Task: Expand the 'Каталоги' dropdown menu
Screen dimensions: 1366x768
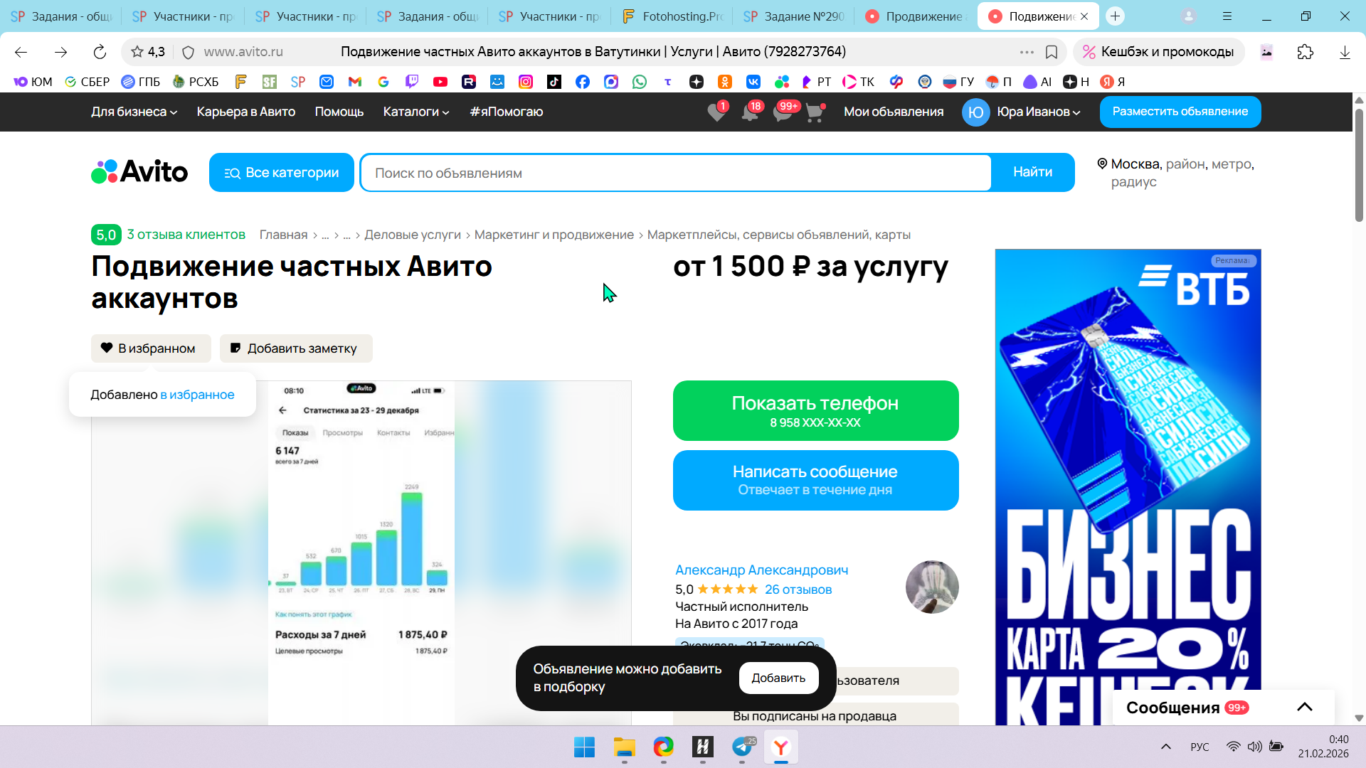Action: [415, 112]
